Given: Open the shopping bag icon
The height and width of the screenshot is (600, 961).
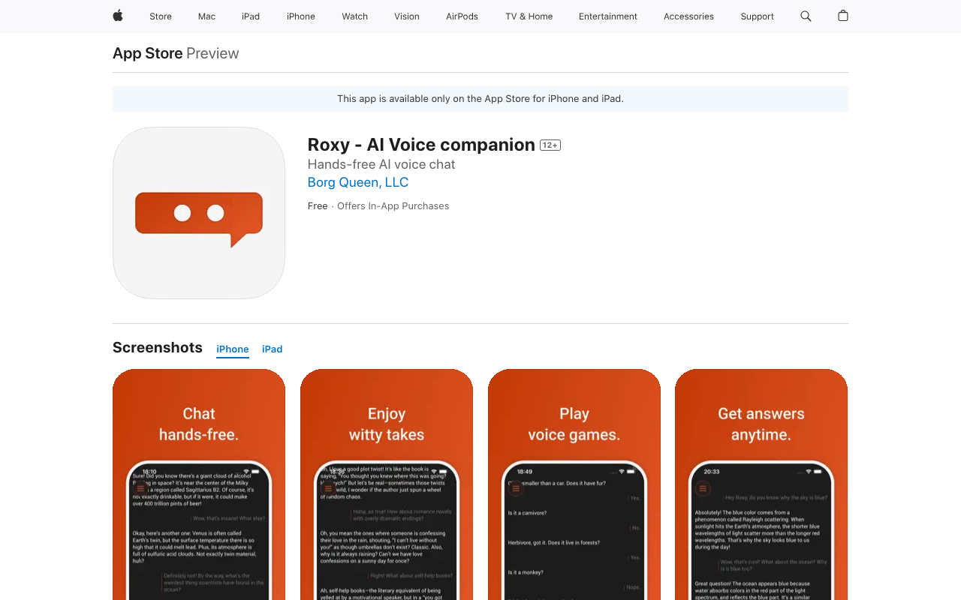Looking at the screenshot, I should (843, 16).
